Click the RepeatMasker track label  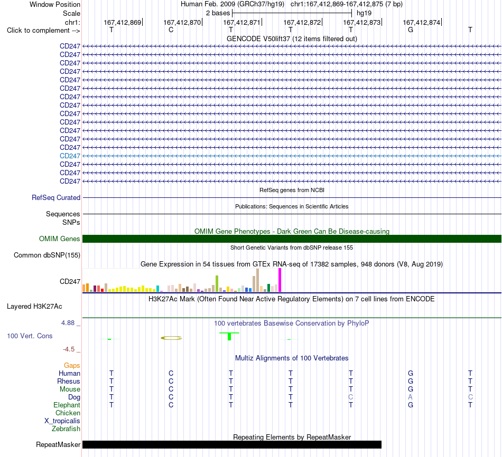58,444
